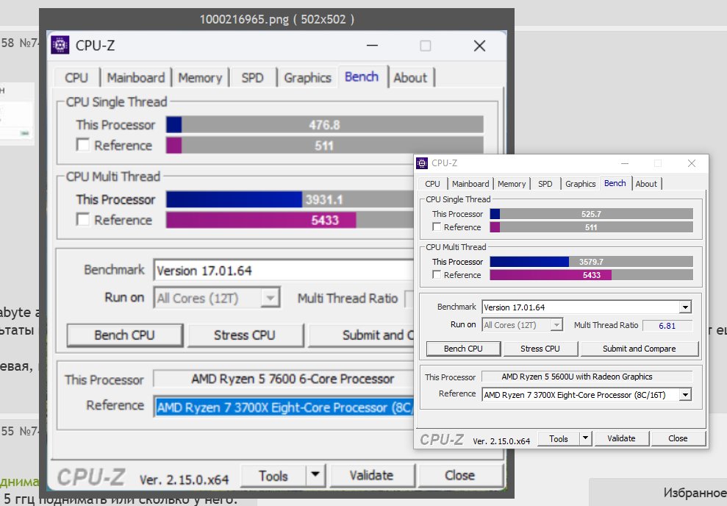Click Ver. 2.15.0.x64 text in small window
This screenshot has width=727, height=506.
501,441
